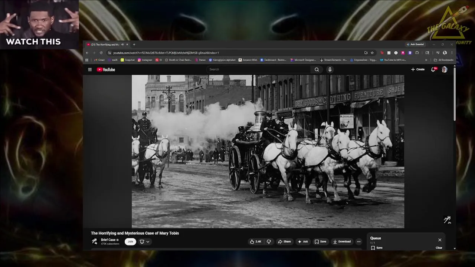The image size is (475, 267).
Task: Open the YouTube hamburger guide menu
Action: pos(90,69)
